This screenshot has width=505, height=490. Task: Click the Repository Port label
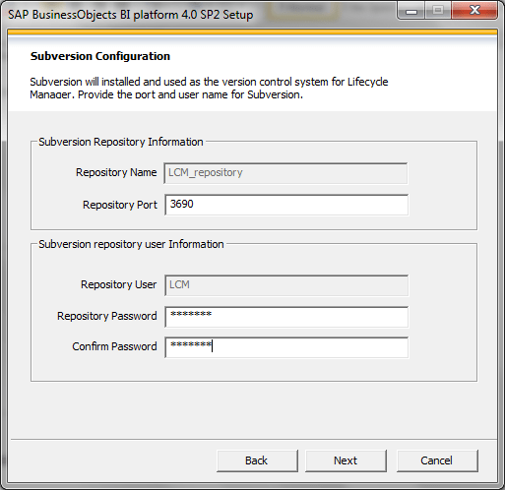coord(120,205)
